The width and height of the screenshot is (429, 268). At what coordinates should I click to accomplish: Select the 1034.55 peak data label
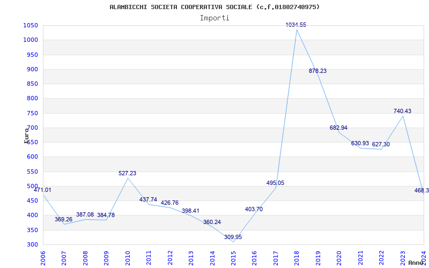point(296,25)
